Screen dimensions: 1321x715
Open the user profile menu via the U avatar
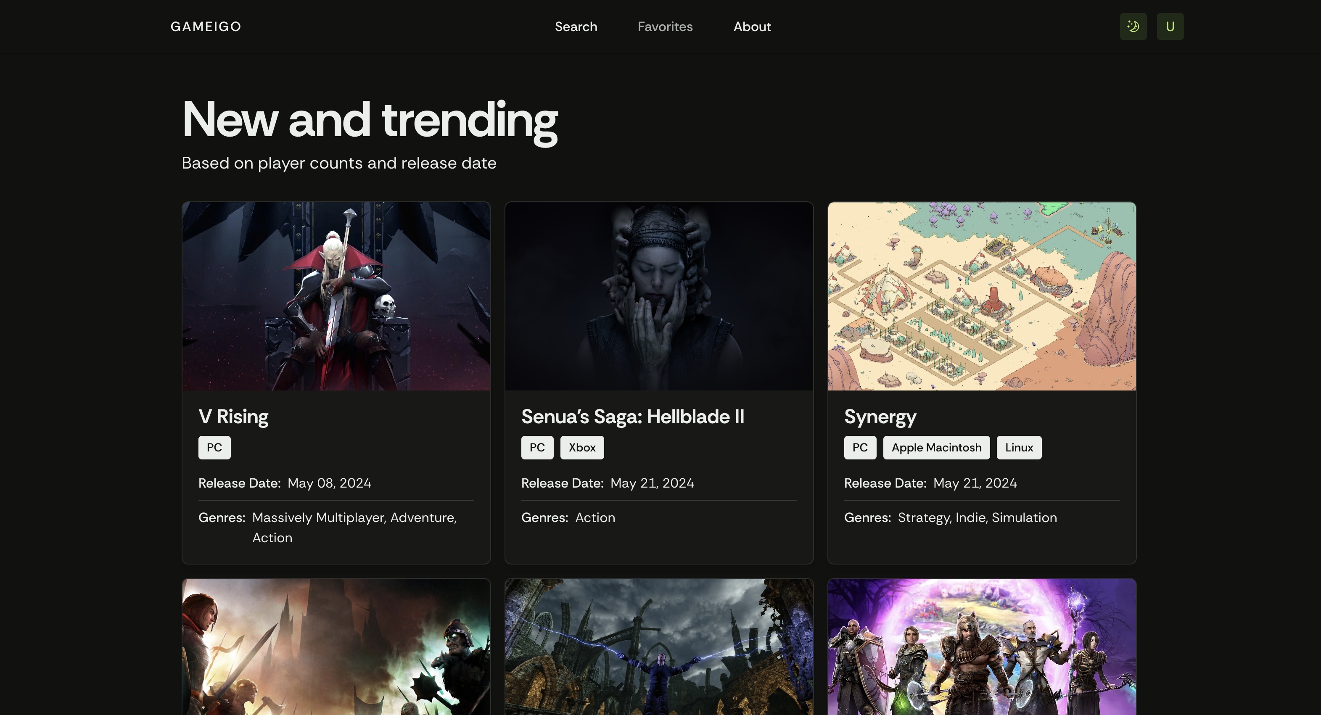point(1170,26)
